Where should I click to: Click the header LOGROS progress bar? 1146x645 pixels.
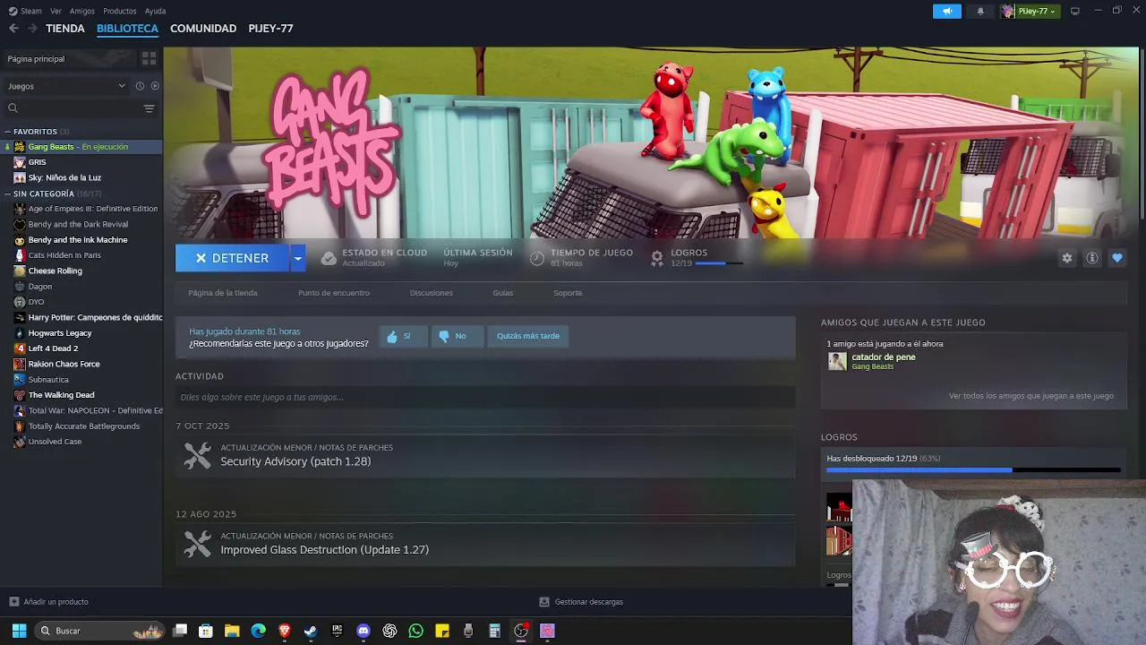(719, 263)
